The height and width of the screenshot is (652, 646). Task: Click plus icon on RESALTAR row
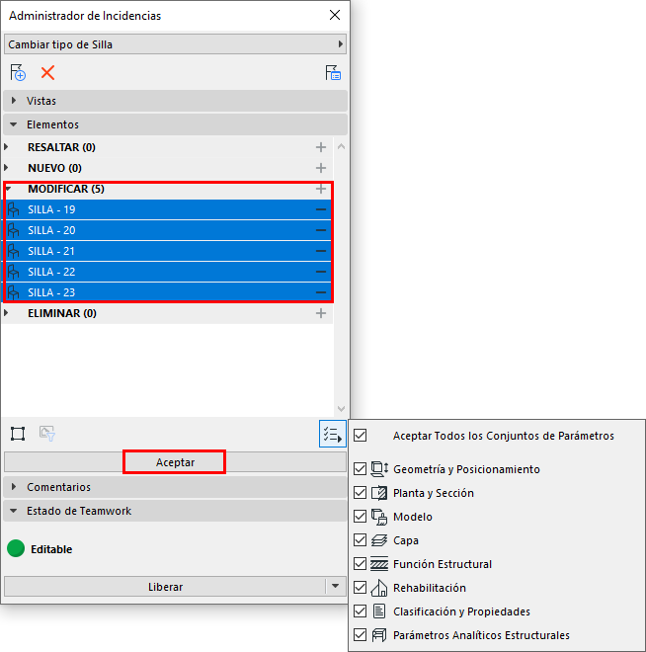[x=320, y=147]
